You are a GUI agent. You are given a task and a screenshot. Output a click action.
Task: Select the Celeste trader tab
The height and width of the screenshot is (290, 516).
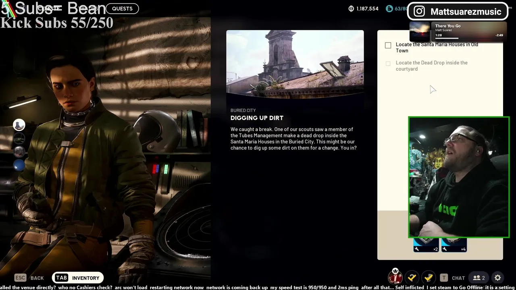tap(49, 8)
